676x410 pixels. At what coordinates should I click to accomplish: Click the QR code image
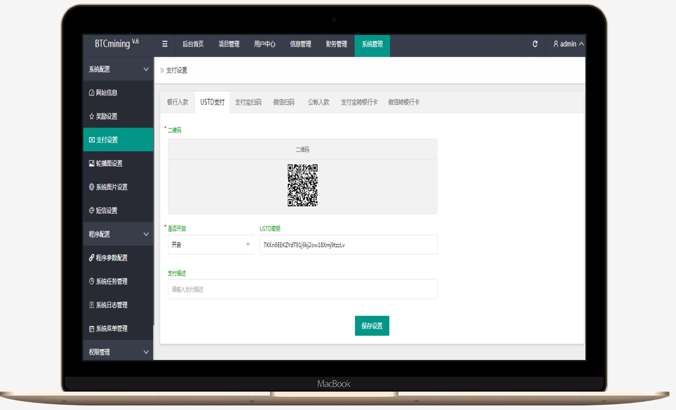click(x=303, y=185)
